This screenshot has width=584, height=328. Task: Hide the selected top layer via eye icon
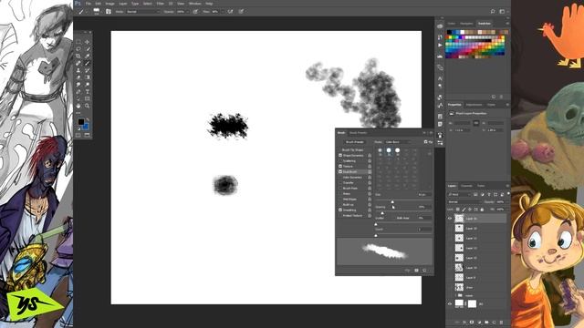coord(450,219)
